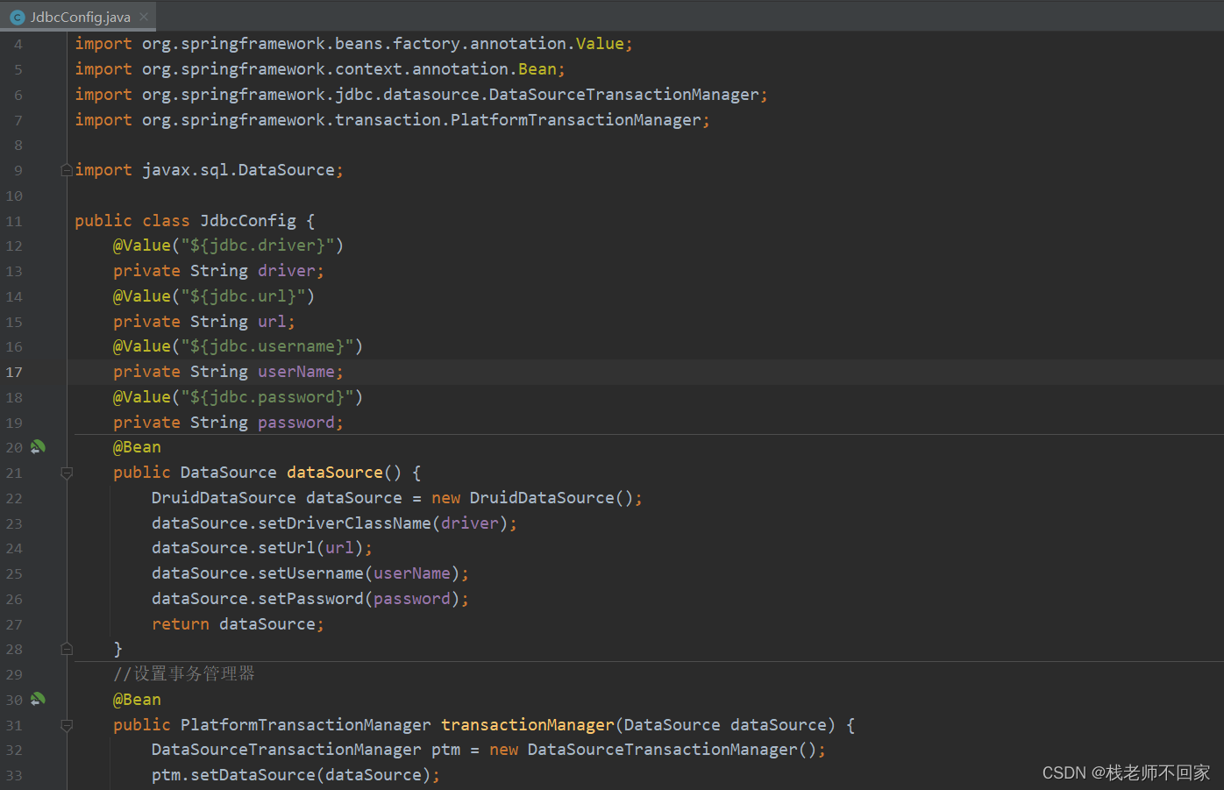
Task: Click the Spring bean gutter icon for dataSource
Action: click(38, 447)
